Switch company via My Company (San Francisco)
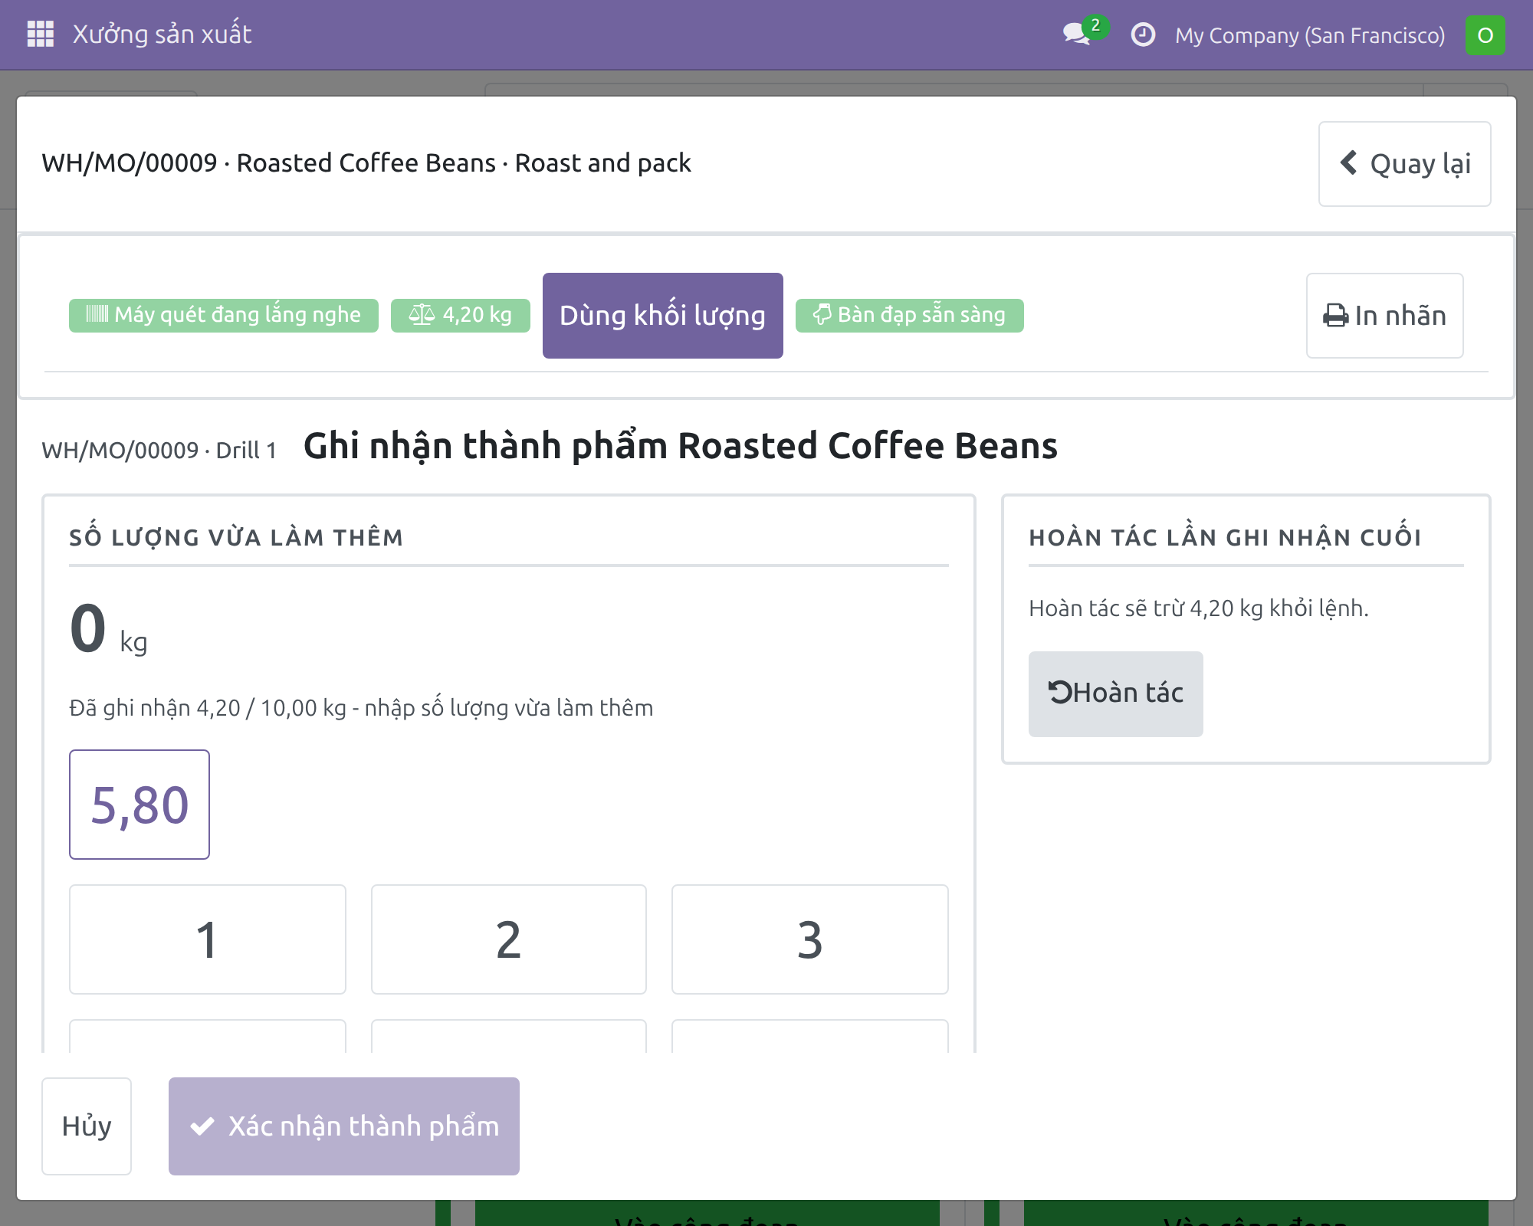The height and width of the screenshot is (1226, 1533). pyautogui.click(x=1310, y=35)
